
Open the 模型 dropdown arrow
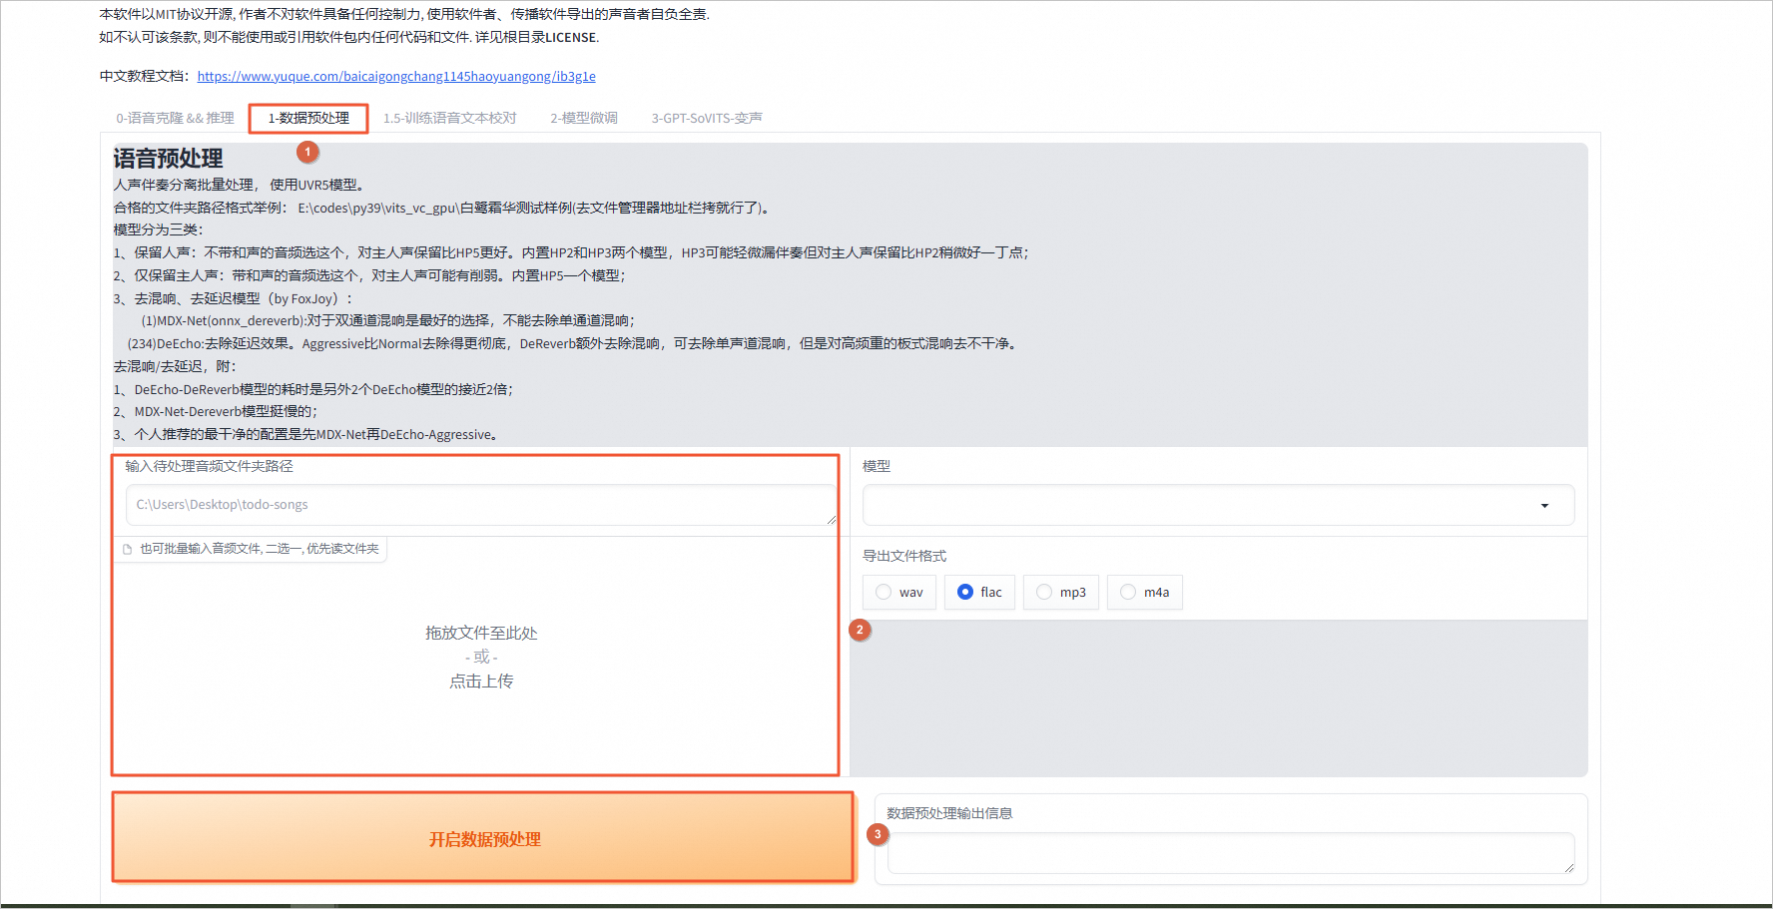1545,505
